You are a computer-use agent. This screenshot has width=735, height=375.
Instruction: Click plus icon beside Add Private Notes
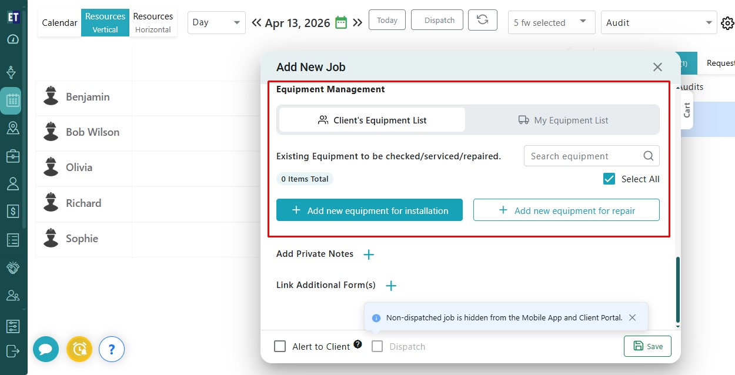369,255
